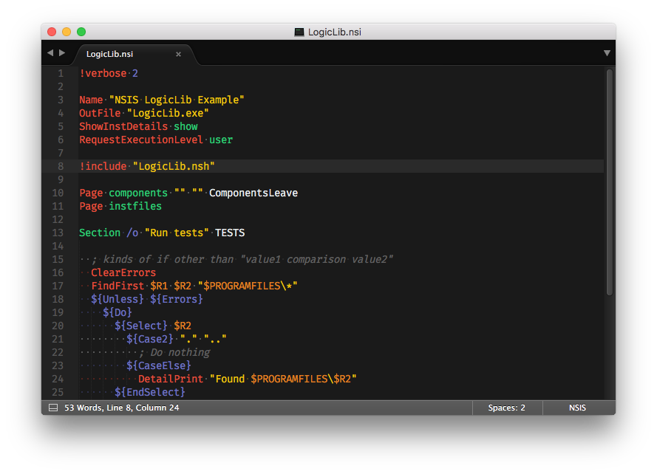Image resolution: width=657 pixels, height=474 pixels.
Task: Click status text '53 Words, Line 8, Column 24'
Action: coord(121,408)
